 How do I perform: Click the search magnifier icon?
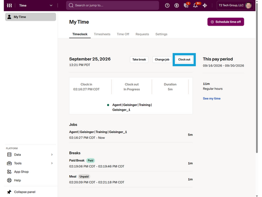tap(71, 5)
